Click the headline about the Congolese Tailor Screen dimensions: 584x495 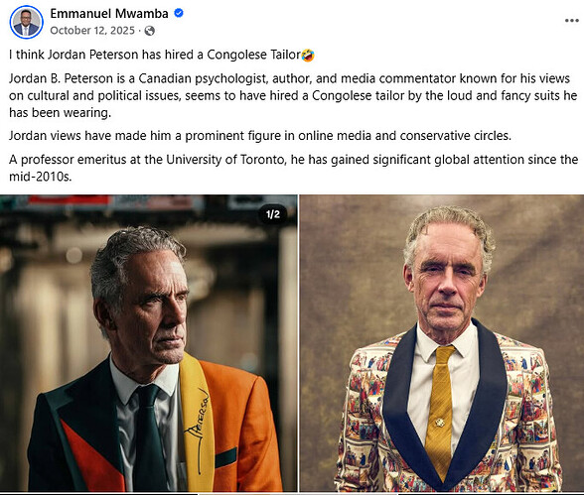(x=155, y=55)
